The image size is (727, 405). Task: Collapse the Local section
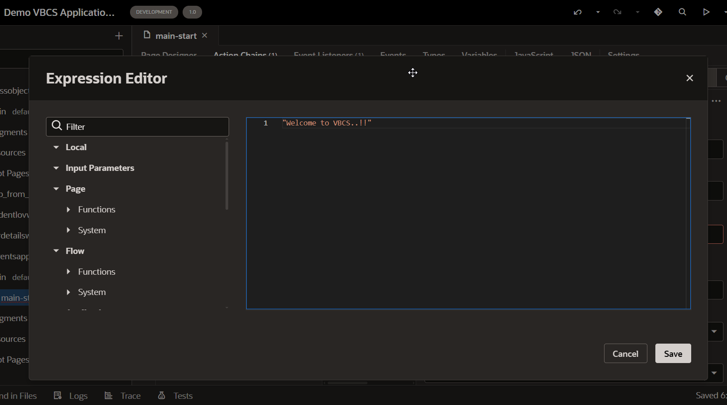56,147
